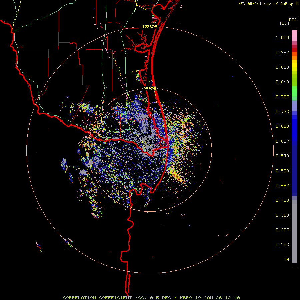Pick the olive-green swatch near 0.840
The image size is (300, 300).
tap(294, 80)
